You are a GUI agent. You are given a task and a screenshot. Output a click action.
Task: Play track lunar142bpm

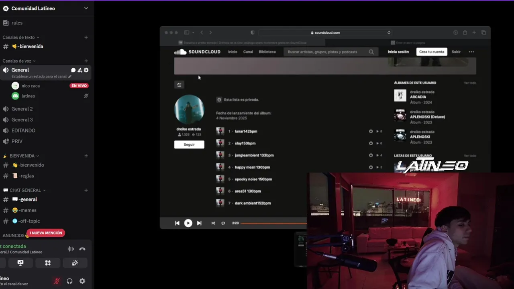tap(246, 131)
